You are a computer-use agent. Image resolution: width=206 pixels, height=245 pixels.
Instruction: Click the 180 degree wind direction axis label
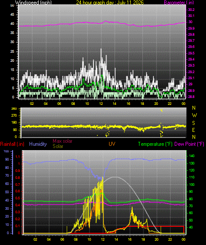pyautogui.click(x=14, y=123)
